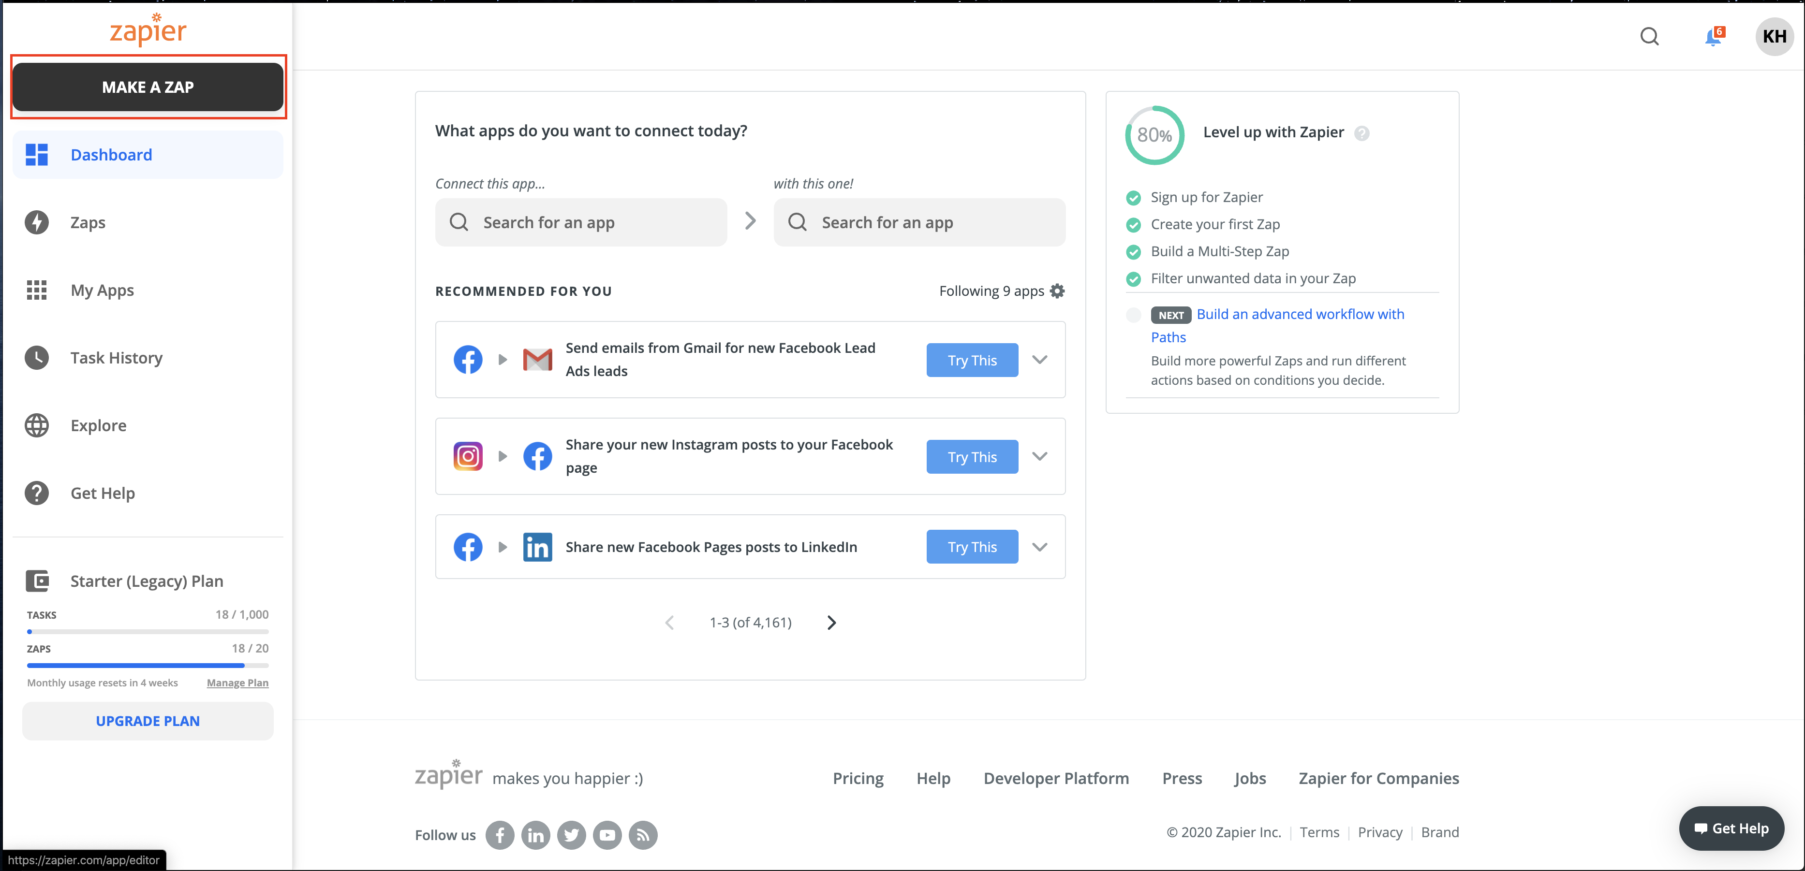
Task: Click the checkmark beside Filter unwanted data
Action: coord(1133,279)
